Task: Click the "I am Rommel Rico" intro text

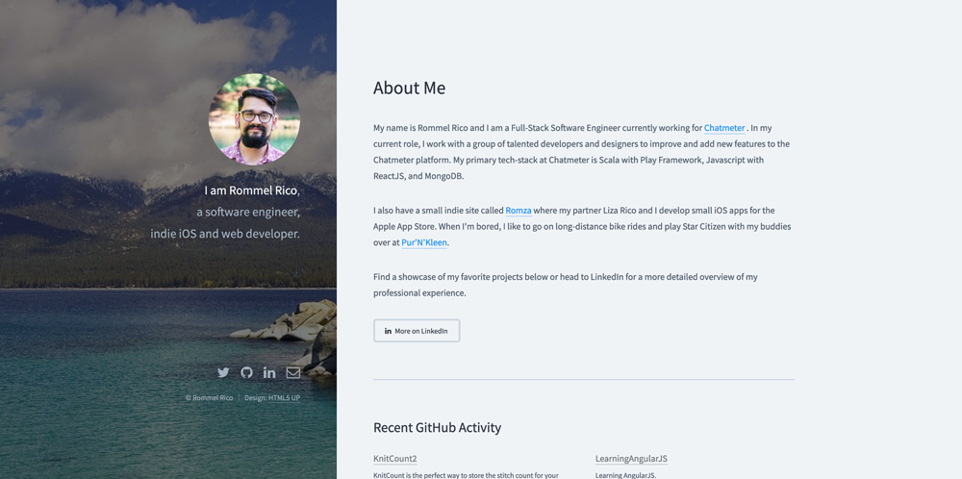Action: [251, 190]
